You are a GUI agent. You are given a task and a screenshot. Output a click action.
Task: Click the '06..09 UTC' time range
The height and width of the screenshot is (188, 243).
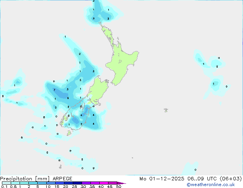point(202,179)
